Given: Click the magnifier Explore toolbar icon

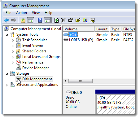Looking at the screenshot, I should (85, 20).
